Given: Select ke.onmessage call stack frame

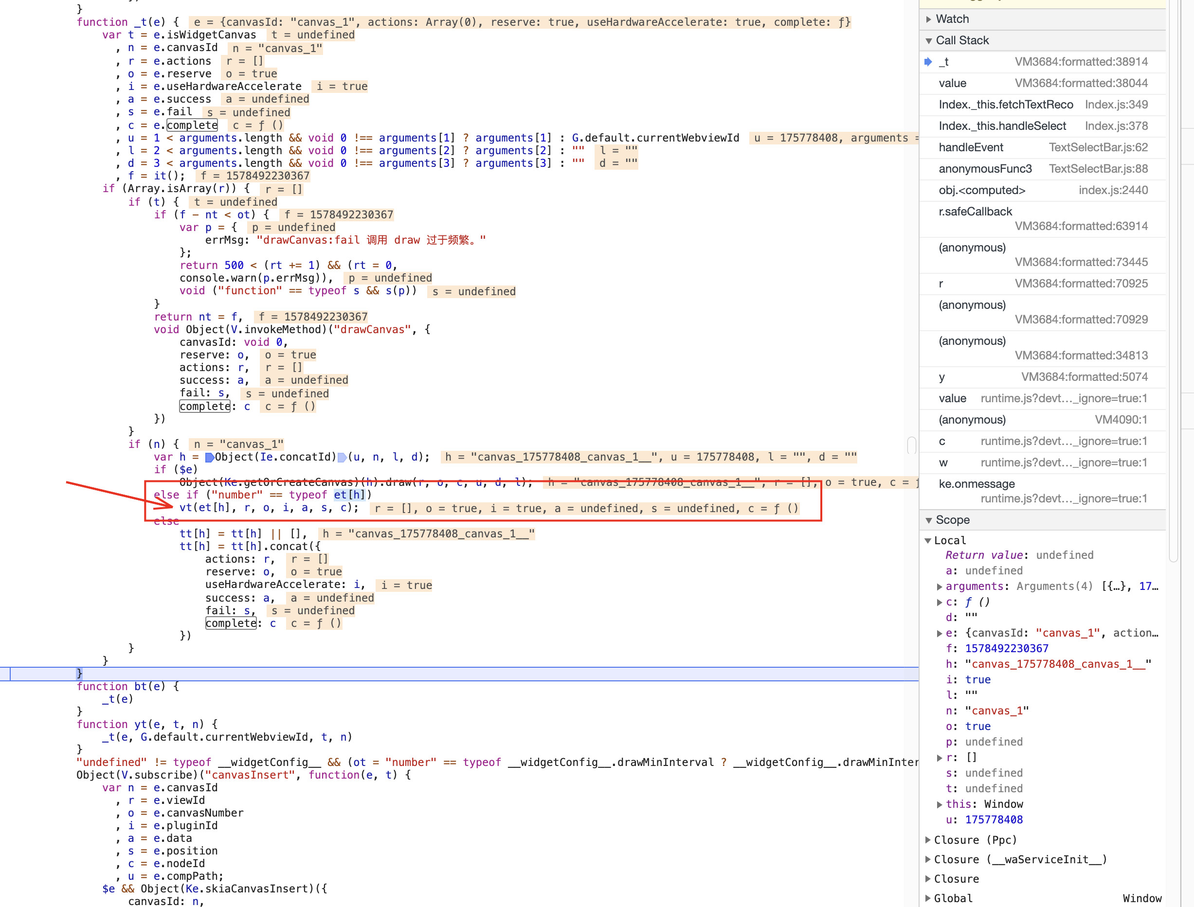Looking at the screenshot, I should (x=977, y=484).
